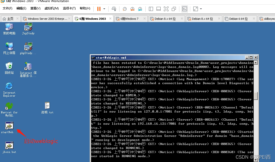
Task: Close the 6期 Windows 2003 tab
Action: click(x=110, y=19)
